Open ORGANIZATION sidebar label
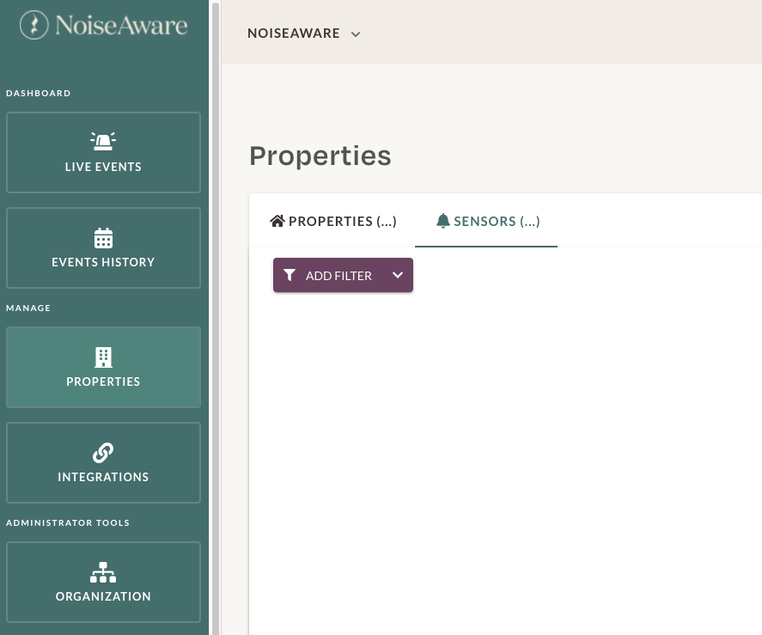The width and height of the screenshot is (762, 635). (x=103, y=596)
